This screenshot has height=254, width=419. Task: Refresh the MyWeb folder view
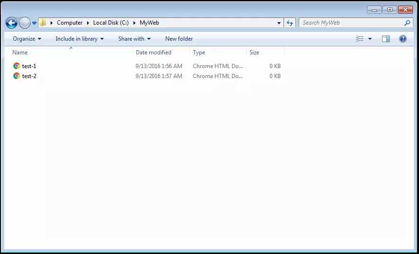[x=290, y=23]
